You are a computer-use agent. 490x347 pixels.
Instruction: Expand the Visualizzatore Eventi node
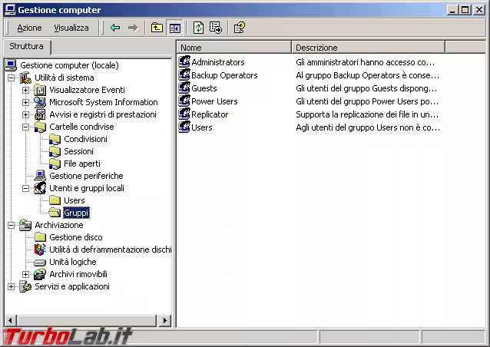25,90
